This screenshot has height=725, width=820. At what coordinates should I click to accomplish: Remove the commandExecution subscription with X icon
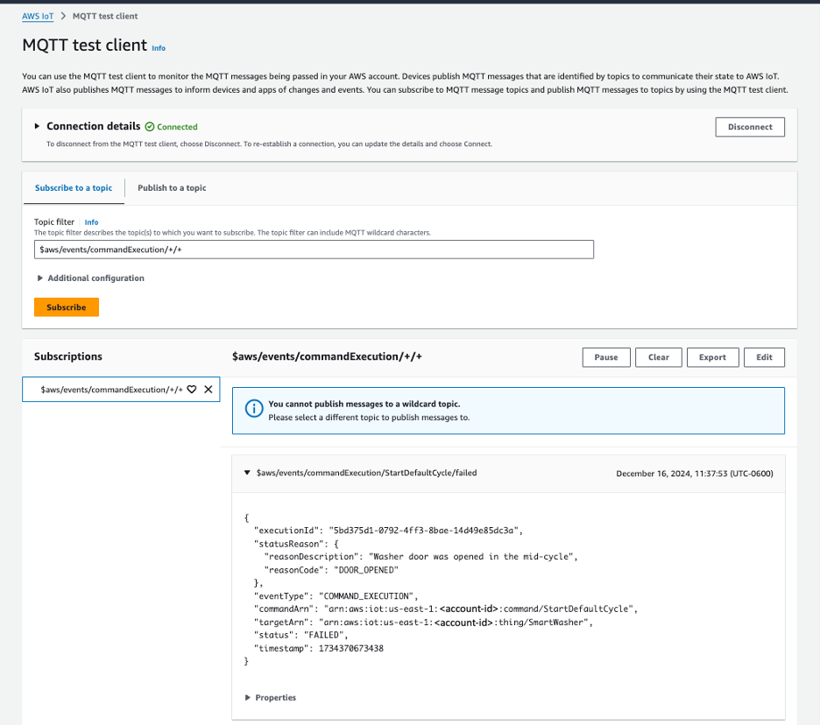209,390
